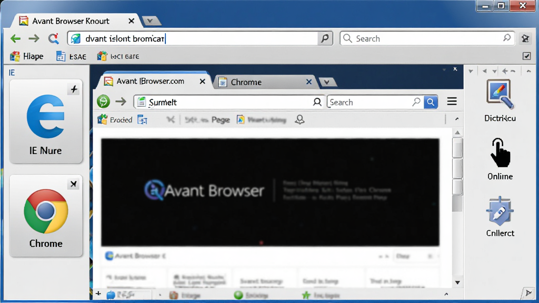539x303 pixels.
Task: Open the inner window's tab list dropdown
Action: pos(327,82)
